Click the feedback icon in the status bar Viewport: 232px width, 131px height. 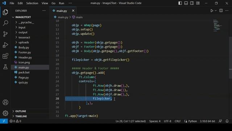(220, 121)
